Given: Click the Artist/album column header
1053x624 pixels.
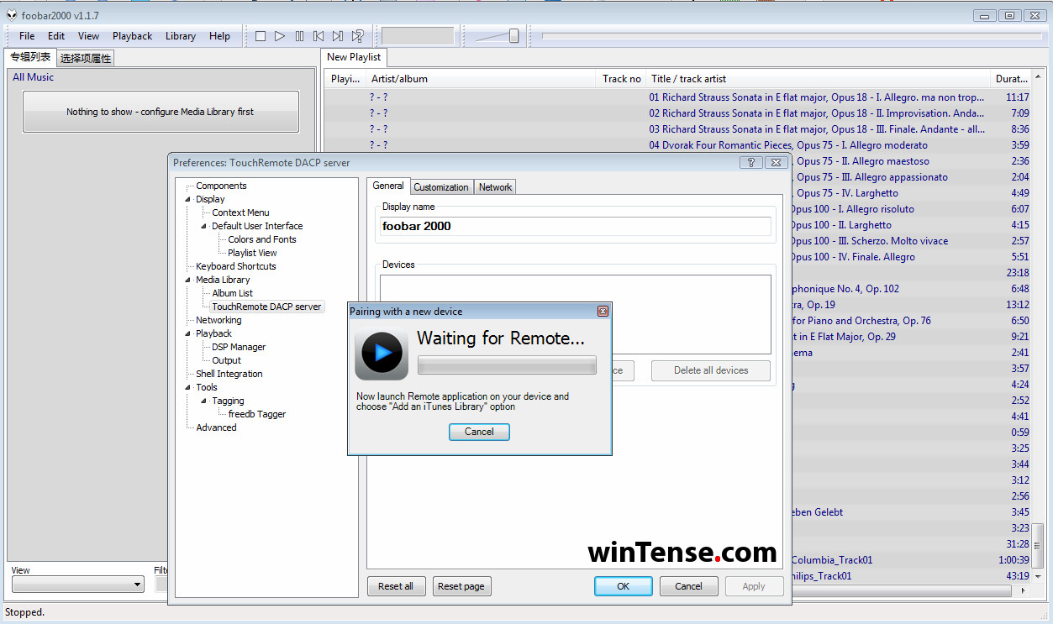Looking at the screenshot, I should coord(482,79).
